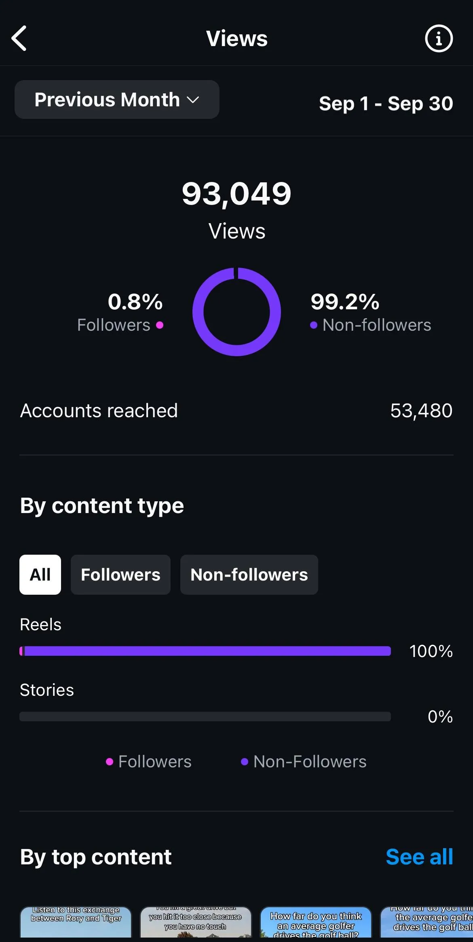Open the info icon on Views
Viewport: 473px width, 942px height.
click(x=439, y=38)
